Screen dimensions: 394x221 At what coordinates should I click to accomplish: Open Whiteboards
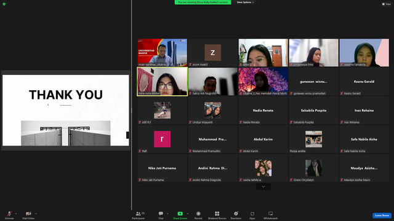[271, 215]
